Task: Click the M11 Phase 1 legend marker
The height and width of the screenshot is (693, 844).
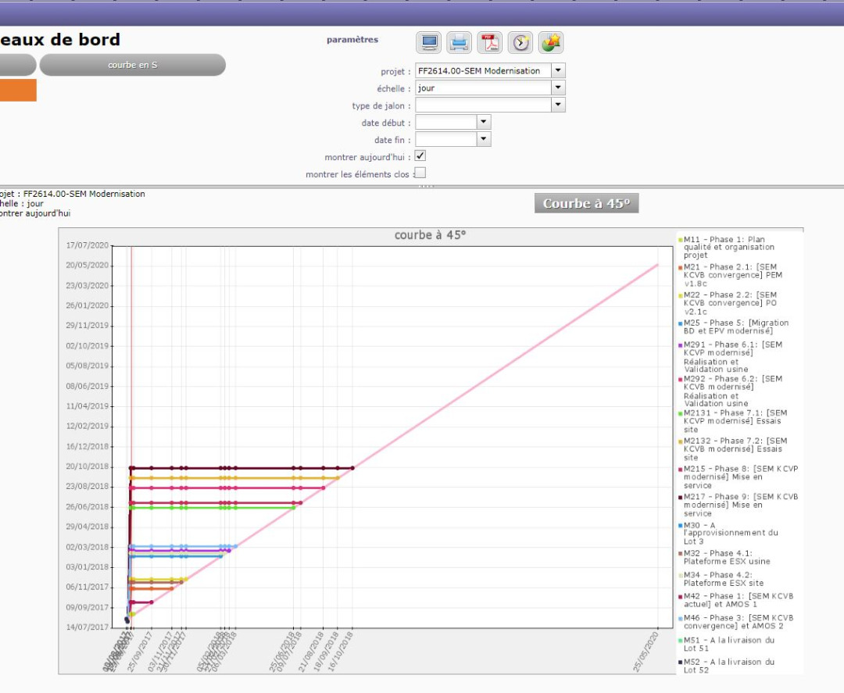Action: [x=681, y=240]
